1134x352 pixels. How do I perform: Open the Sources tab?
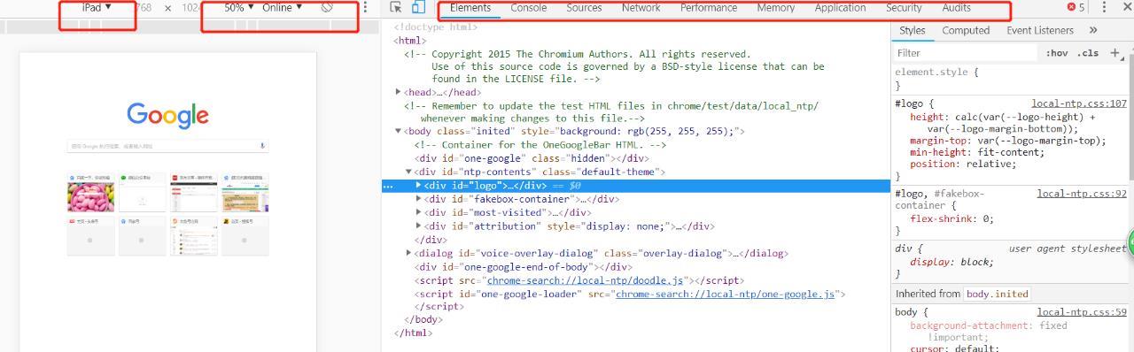584,7
